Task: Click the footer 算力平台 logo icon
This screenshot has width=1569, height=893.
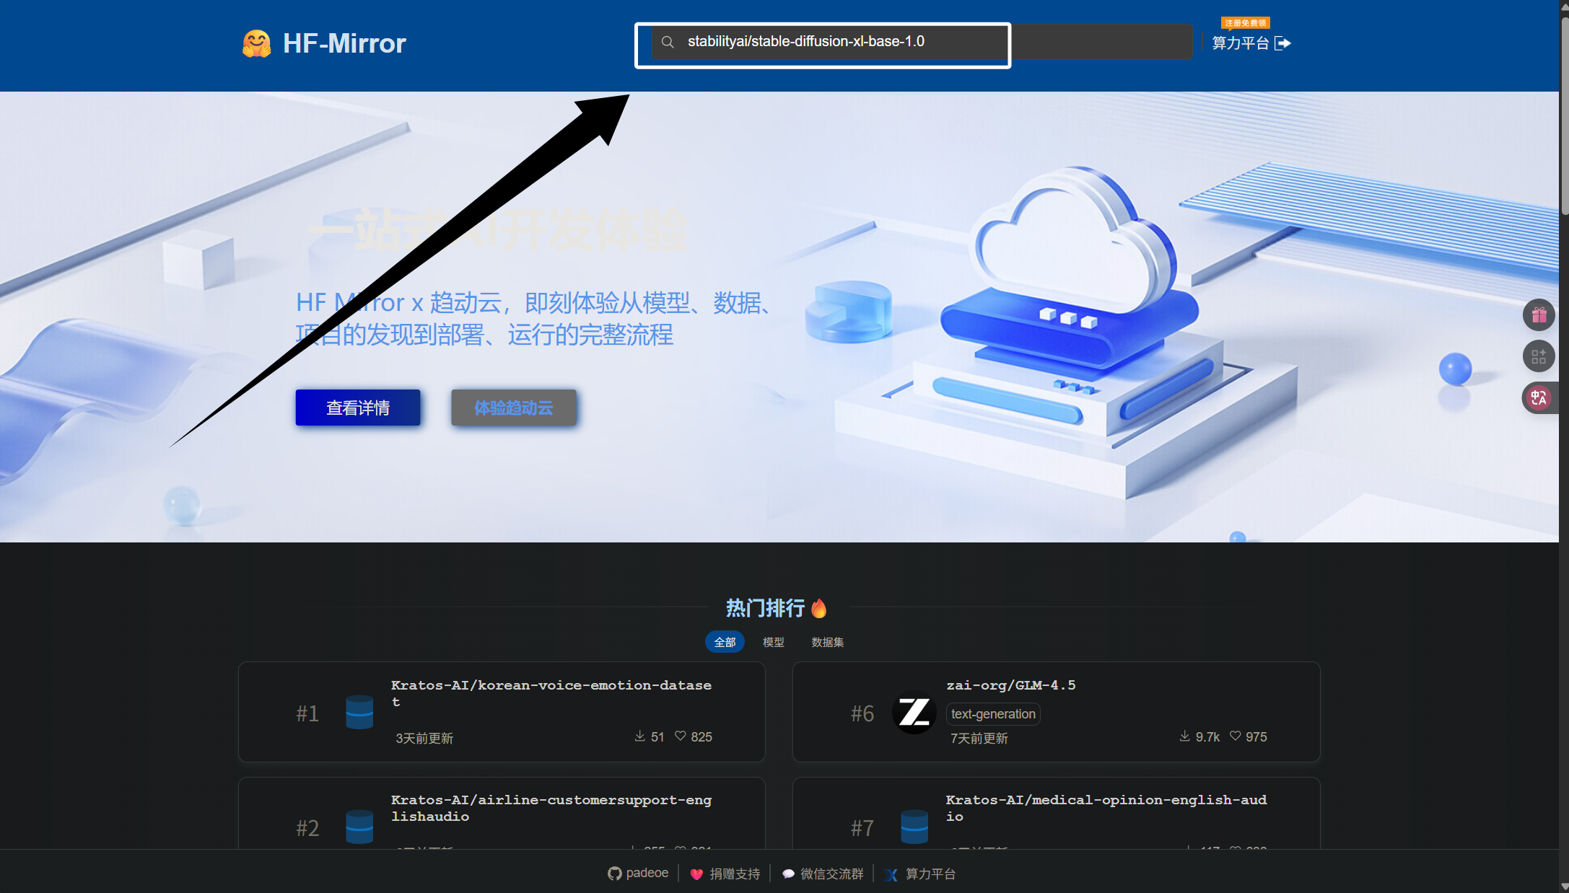Action: (x=892, y=874)
